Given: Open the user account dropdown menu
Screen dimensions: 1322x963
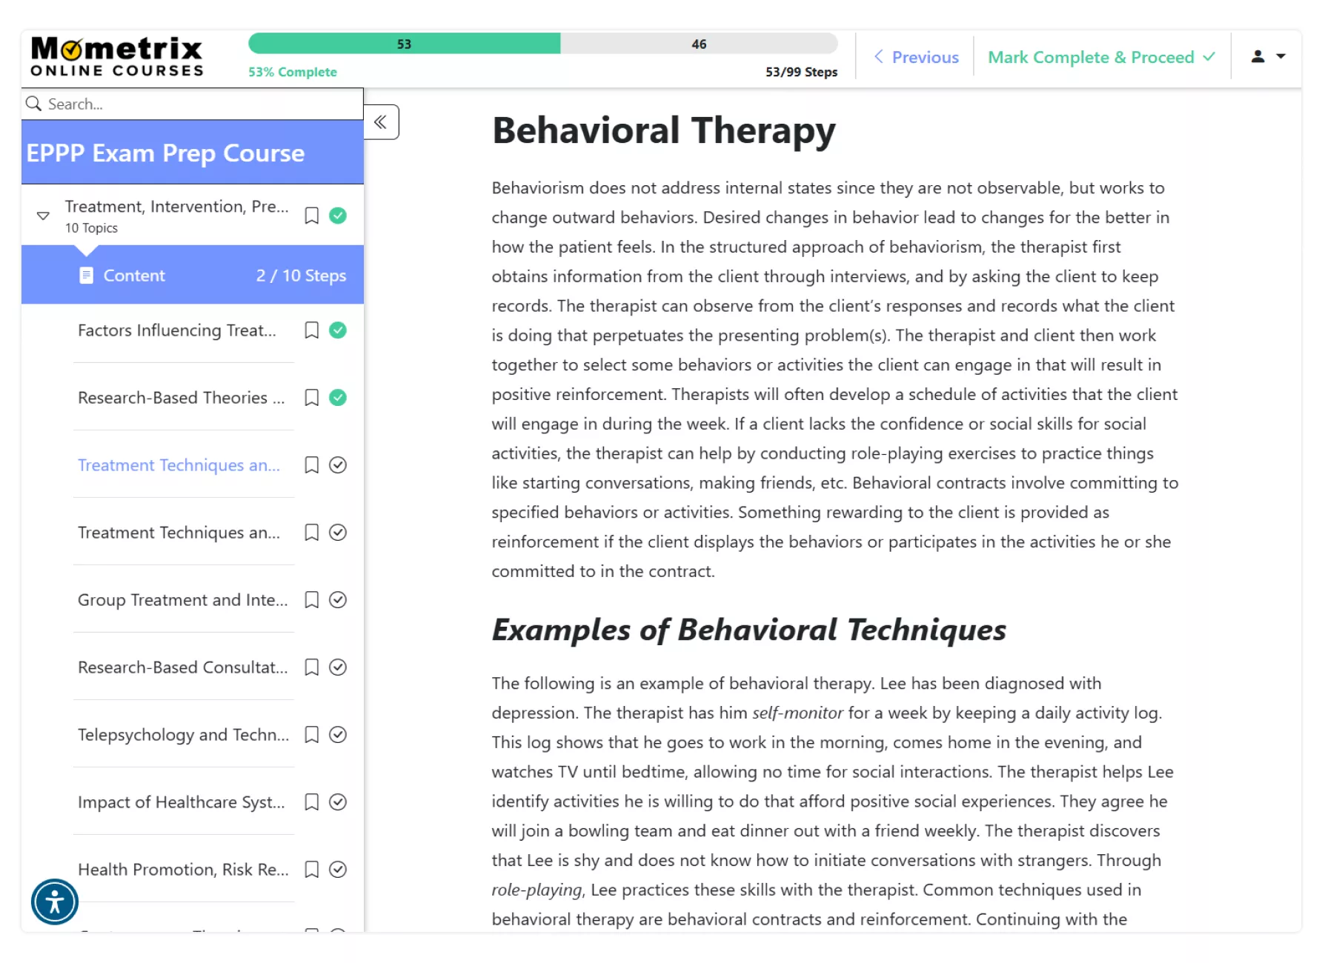Looking at the screenshot, I should (x=1268, y=56).
